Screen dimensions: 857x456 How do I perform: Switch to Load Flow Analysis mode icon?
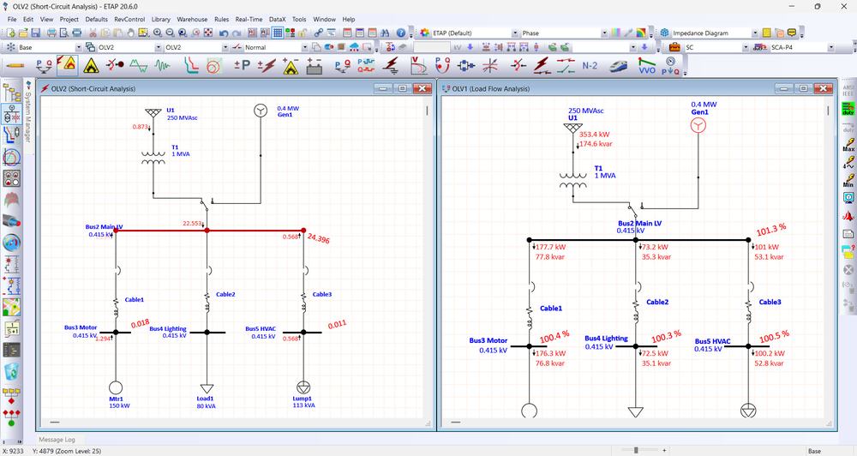pyautogui.click(x=43, y=66)
